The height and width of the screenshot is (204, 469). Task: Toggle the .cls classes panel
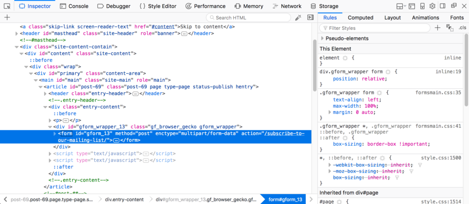pos(462,28)
